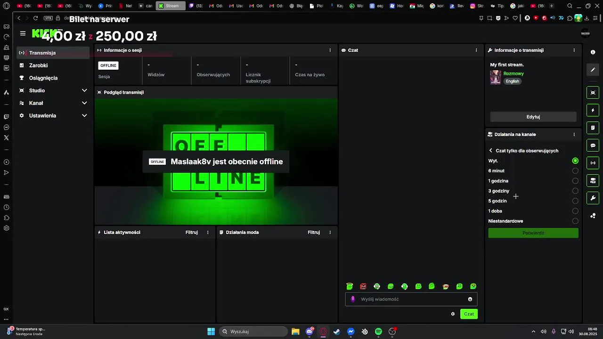Screen dimensions: 603x339
Task: Click the English language tag
Action: [512, 81]
